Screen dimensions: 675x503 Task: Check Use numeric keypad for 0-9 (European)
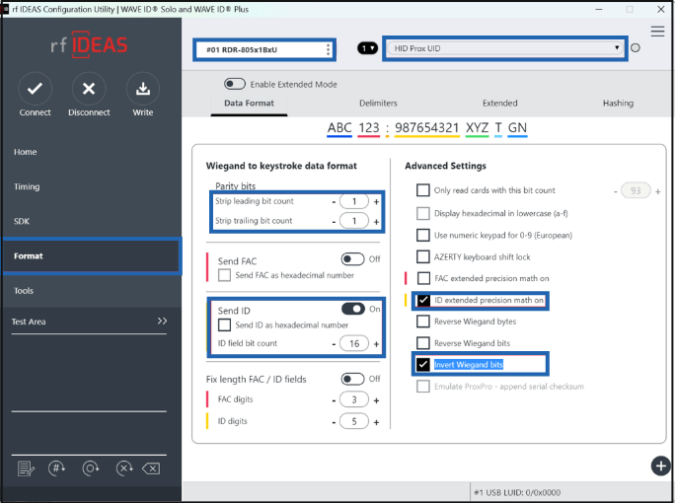pyautogui.click(x=423, y=235)
